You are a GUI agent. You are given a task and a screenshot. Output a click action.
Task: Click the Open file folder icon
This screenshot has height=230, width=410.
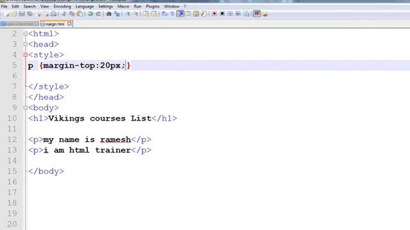[x=14, y=14]
